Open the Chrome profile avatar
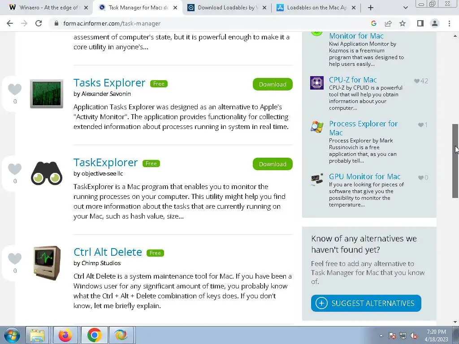The width and height of the screenshot is (459, 344). [435, 23]
